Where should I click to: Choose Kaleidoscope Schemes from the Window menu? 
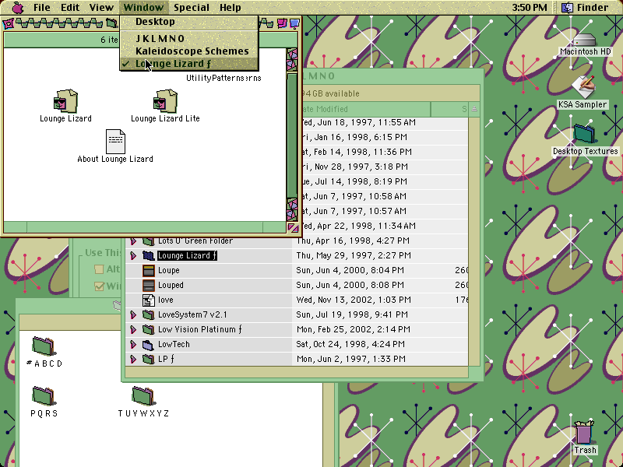[189, 51]
